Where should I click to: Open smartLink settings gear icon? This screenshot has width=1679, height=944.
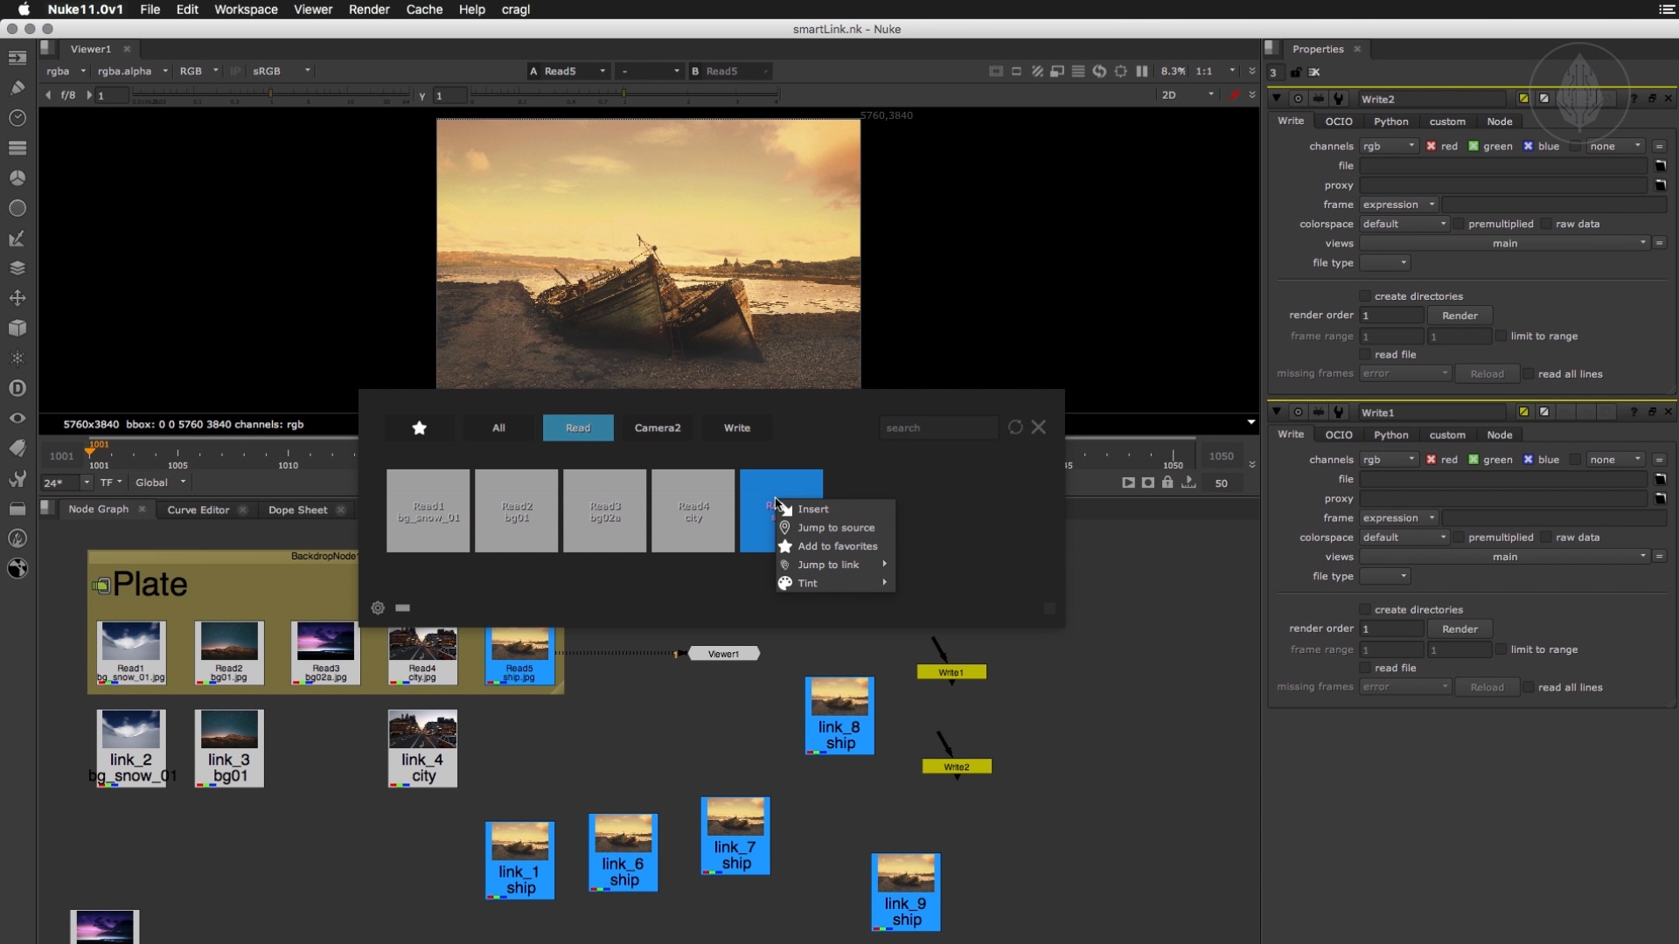[378, 607]
